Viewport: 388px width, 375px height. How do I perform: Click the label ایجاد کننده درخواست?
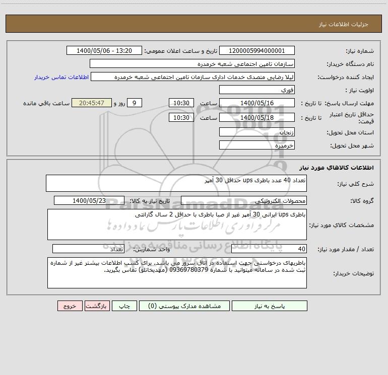point(346,78)
